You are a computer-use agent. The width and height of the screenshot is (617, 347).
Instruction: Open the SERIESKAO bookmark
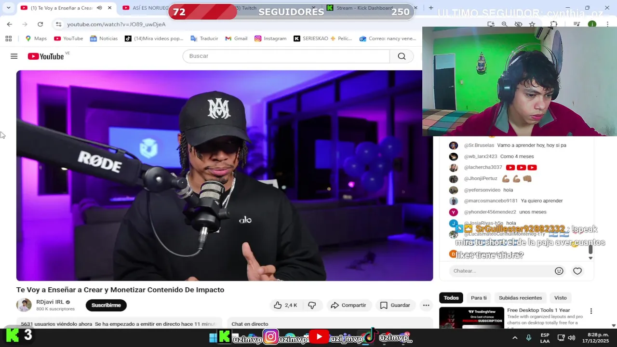coord(323,39)
